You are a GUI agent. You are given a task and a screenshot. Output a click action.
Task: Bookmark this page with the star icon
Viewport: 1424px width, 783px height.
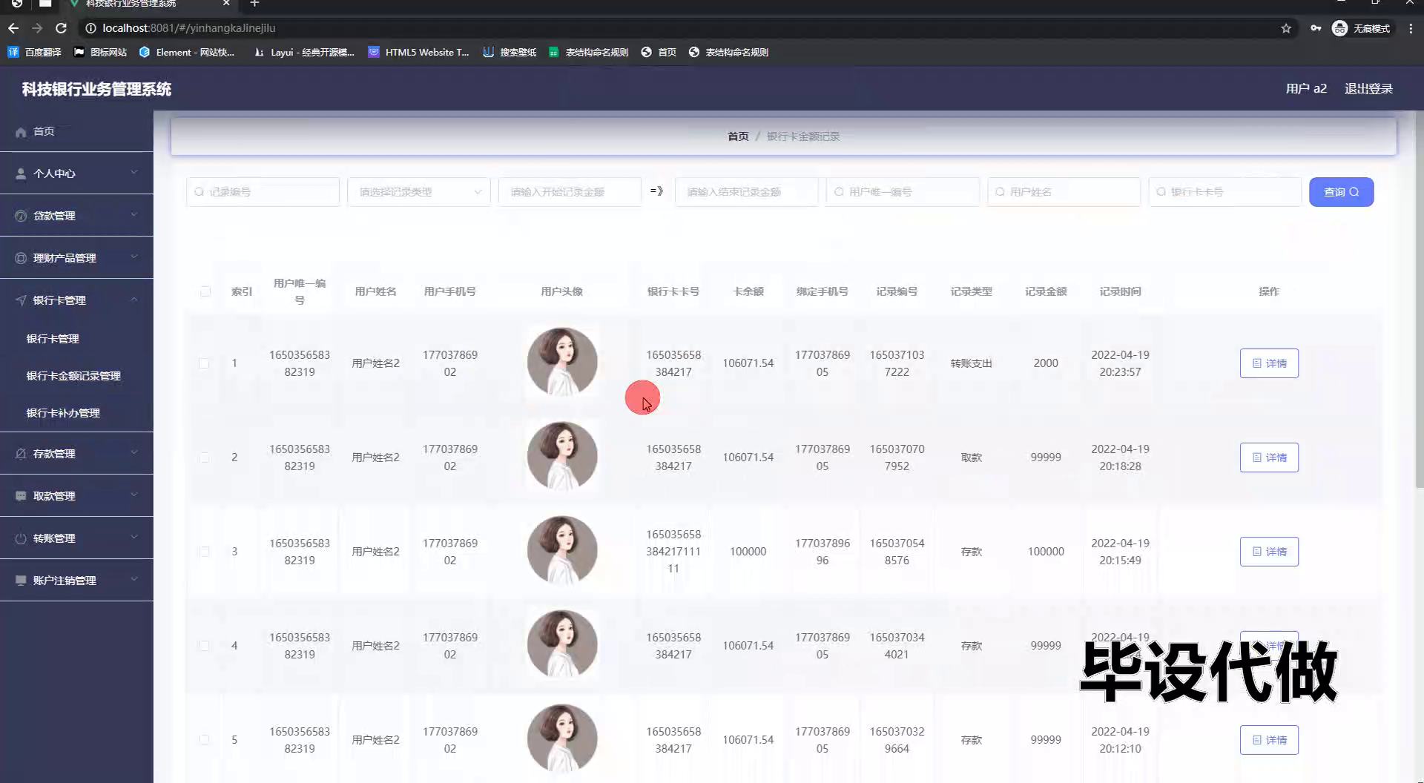tap(1286, 28)
